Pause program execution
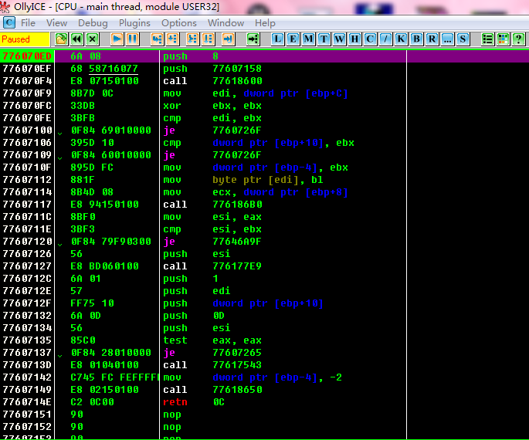 (x=132, y=39)
